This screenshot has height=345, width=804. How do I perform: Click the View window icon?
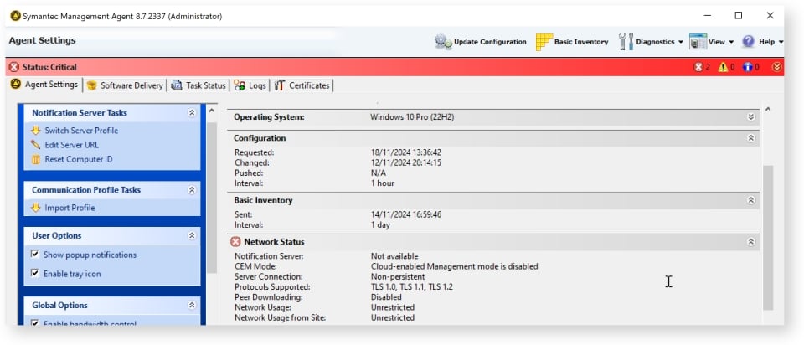point(698,42)
